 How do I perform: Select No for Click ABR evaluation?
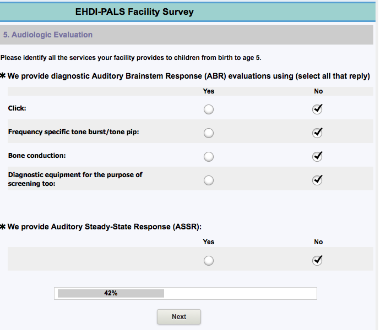(x=317, y=109)
